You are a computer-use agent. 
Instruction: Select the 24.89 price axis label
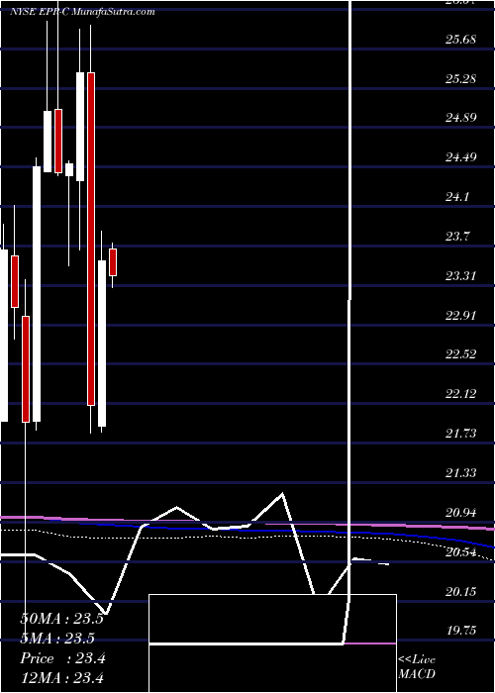pos(460,118)
